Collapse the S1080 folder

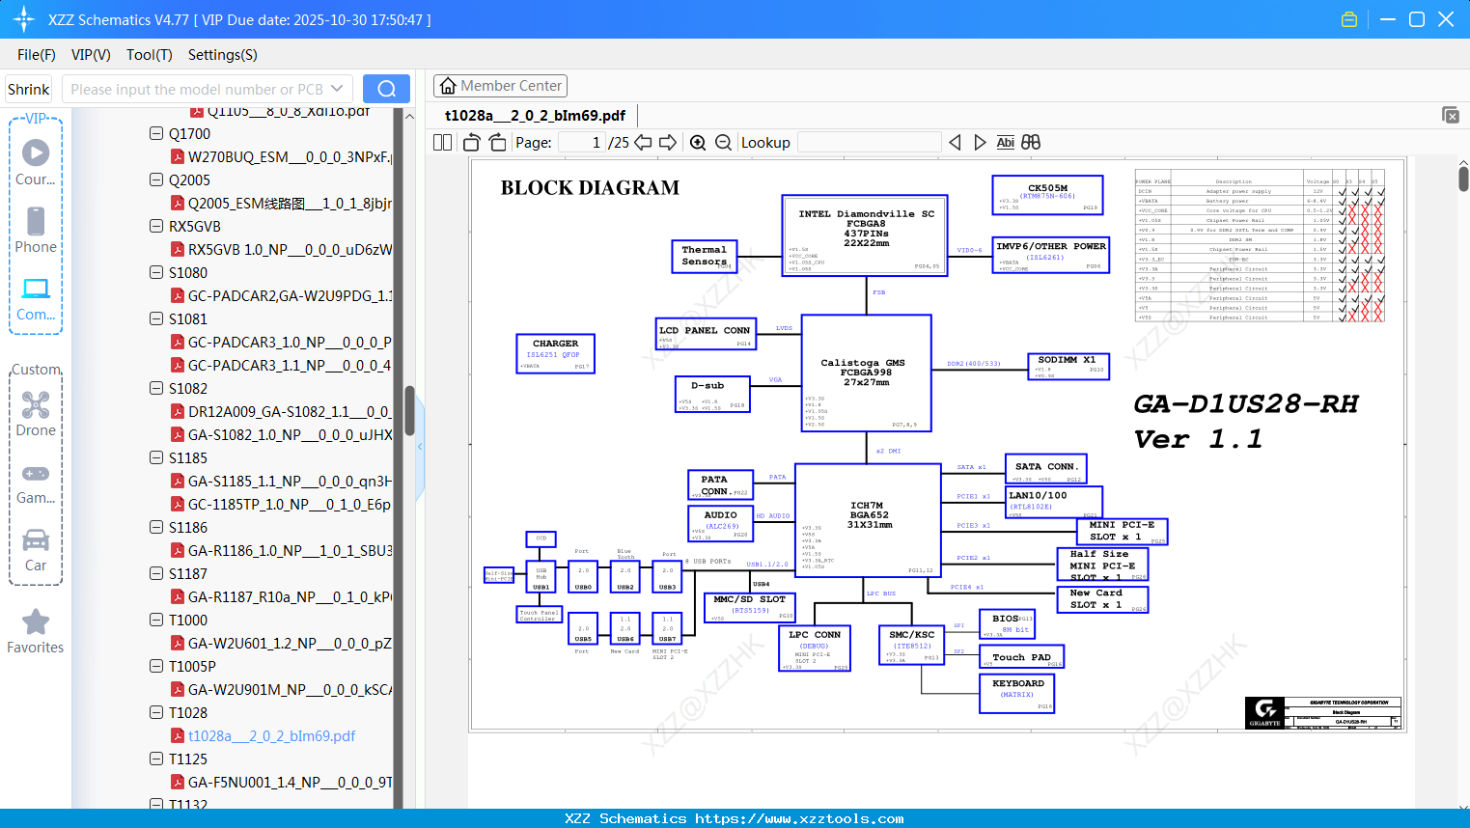(156, 272)
